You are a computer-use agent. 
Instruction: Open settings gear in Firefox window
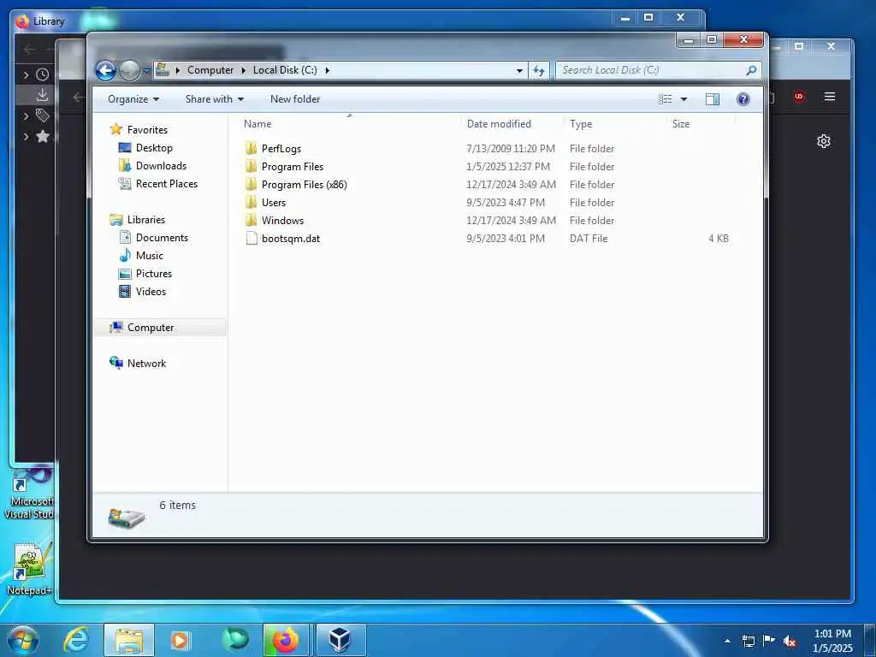pos(824,141)
